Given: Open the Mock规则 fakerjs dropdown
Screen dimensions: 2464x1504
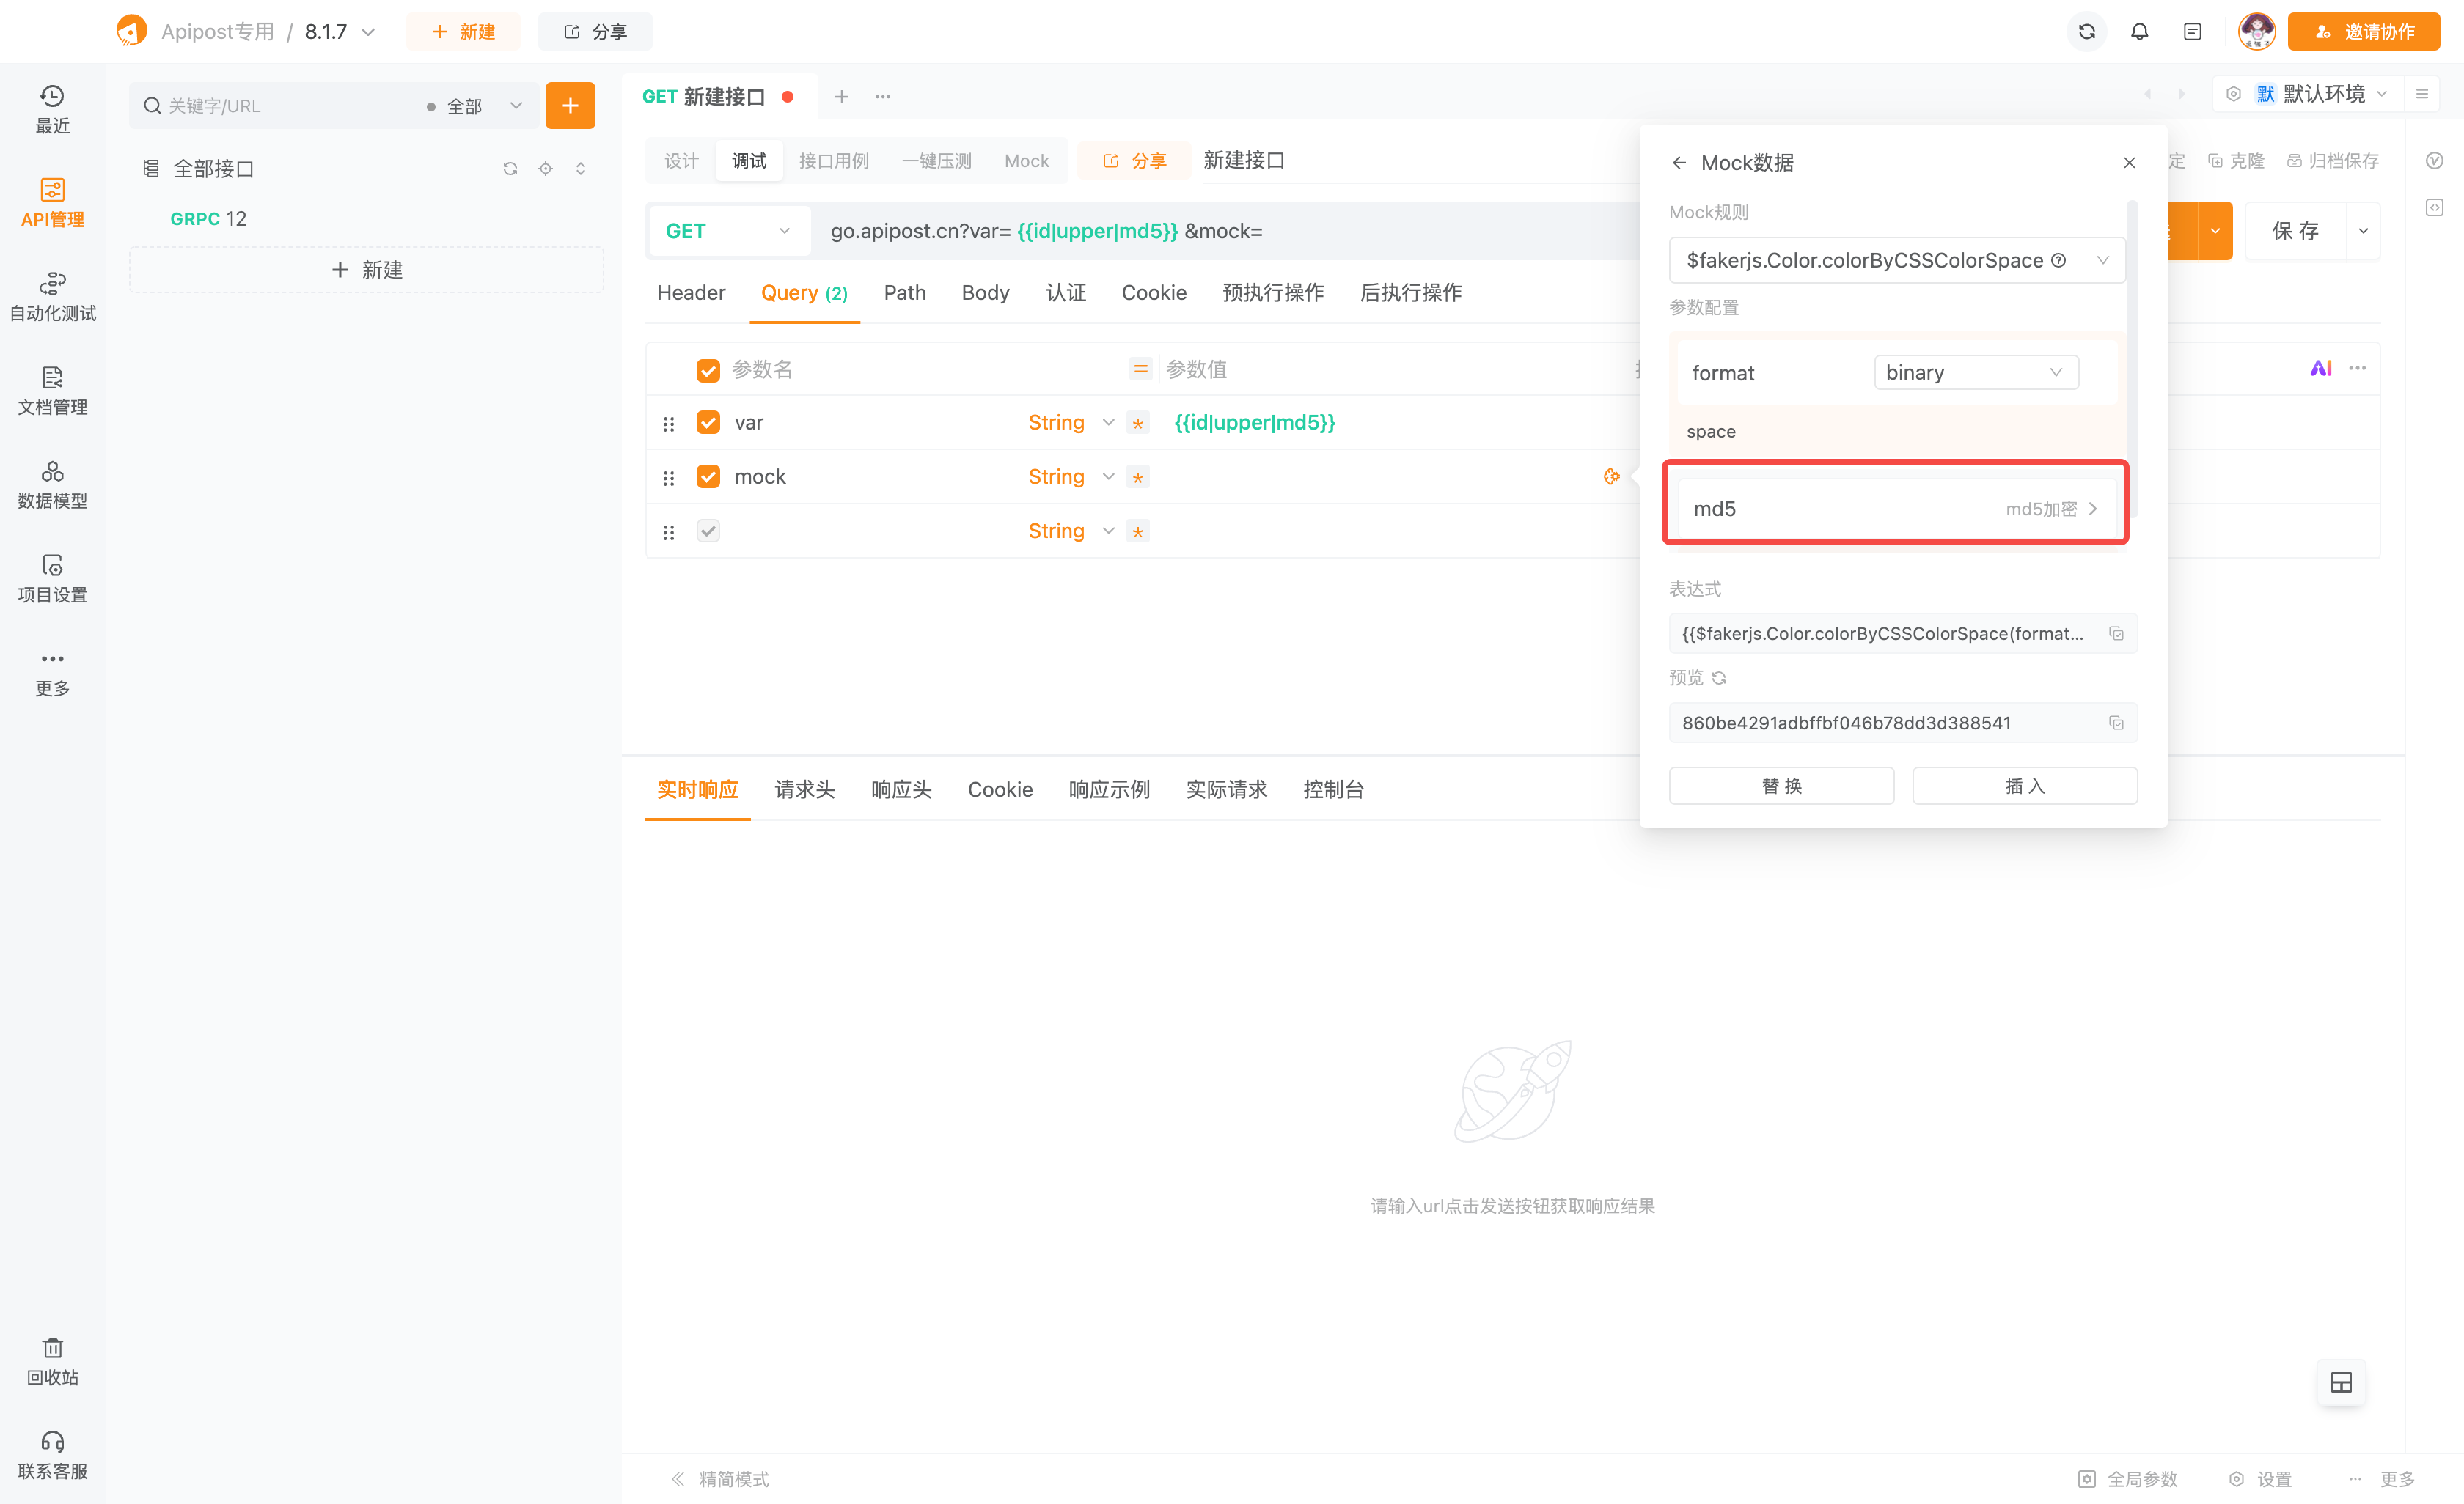Looking at the screenshot, I should tap(1897, 259).
